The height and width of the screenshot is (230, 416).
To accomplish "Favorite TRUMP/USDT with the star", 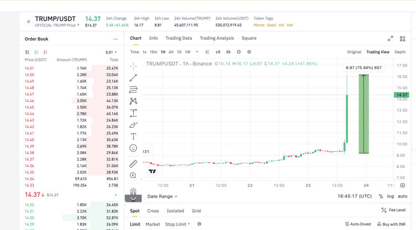I will (29, 22).
